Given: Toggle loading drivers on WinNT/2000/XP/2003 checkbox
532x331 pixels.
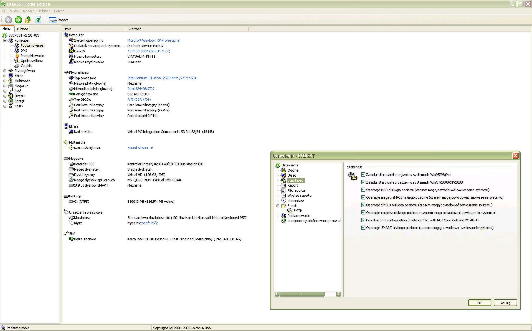Looking at the screenshot, I should [363, 182].
